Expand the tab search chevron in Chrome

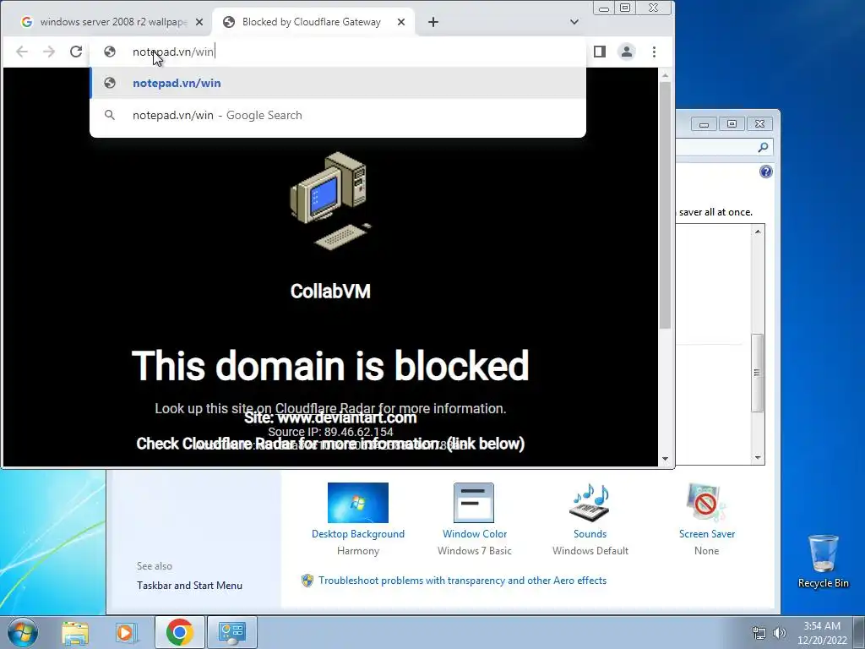574,22
